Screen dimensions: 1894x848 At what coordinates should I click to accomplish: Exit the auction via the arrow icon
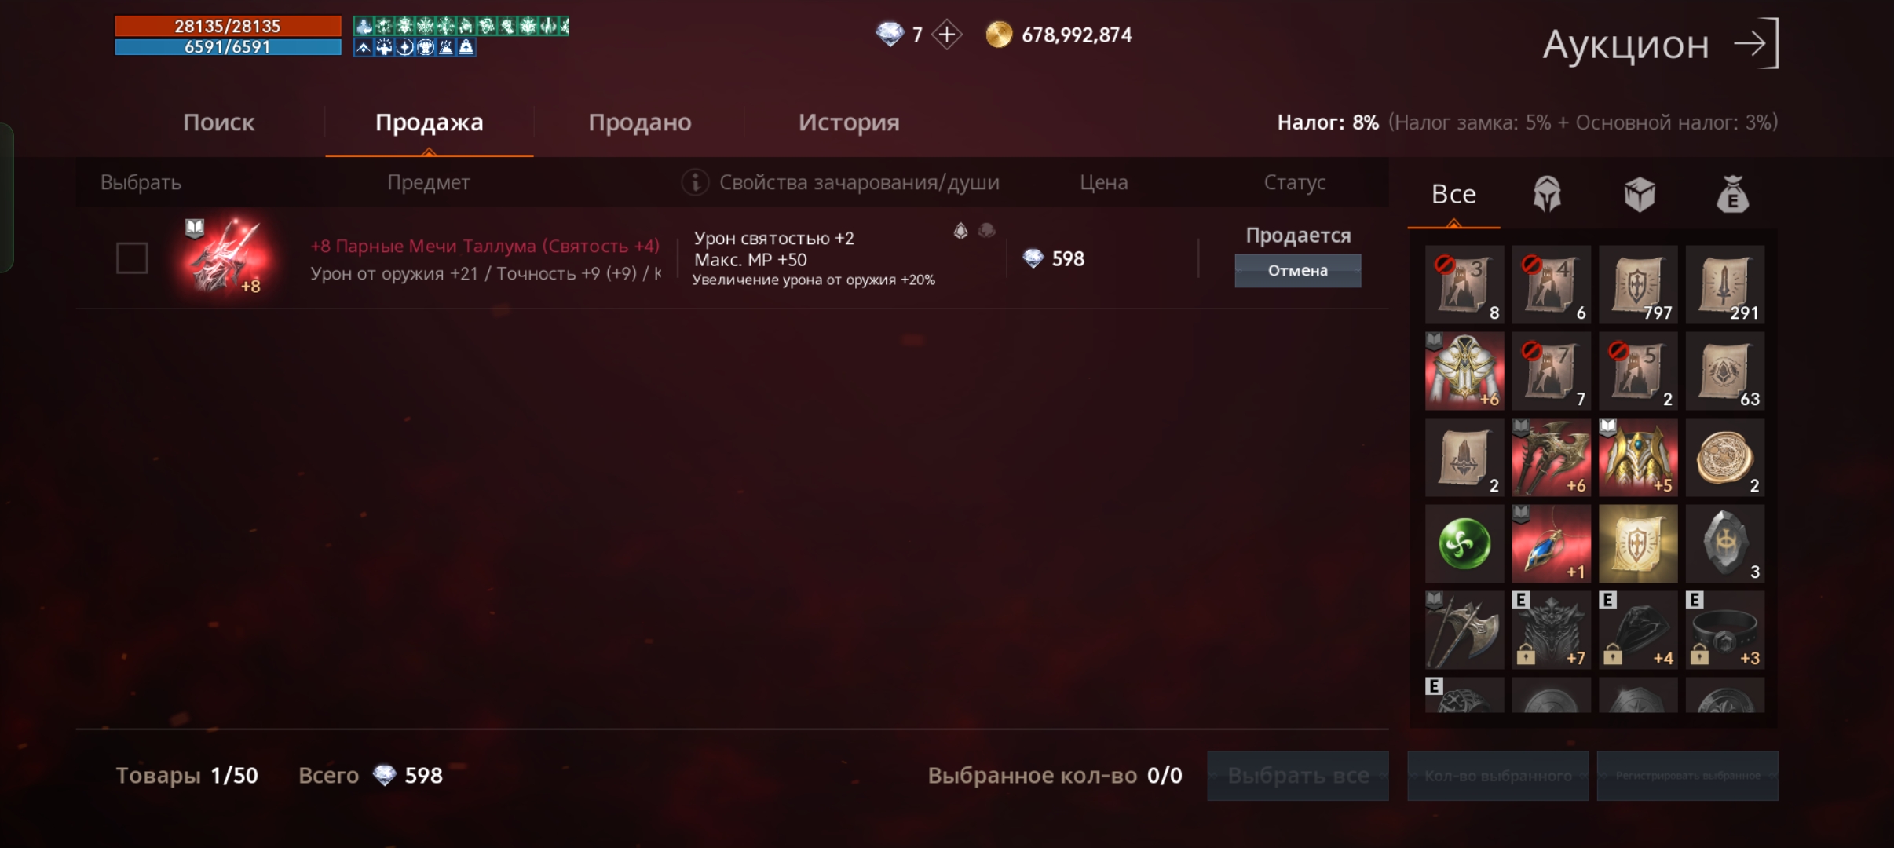tap(1756, 44)
